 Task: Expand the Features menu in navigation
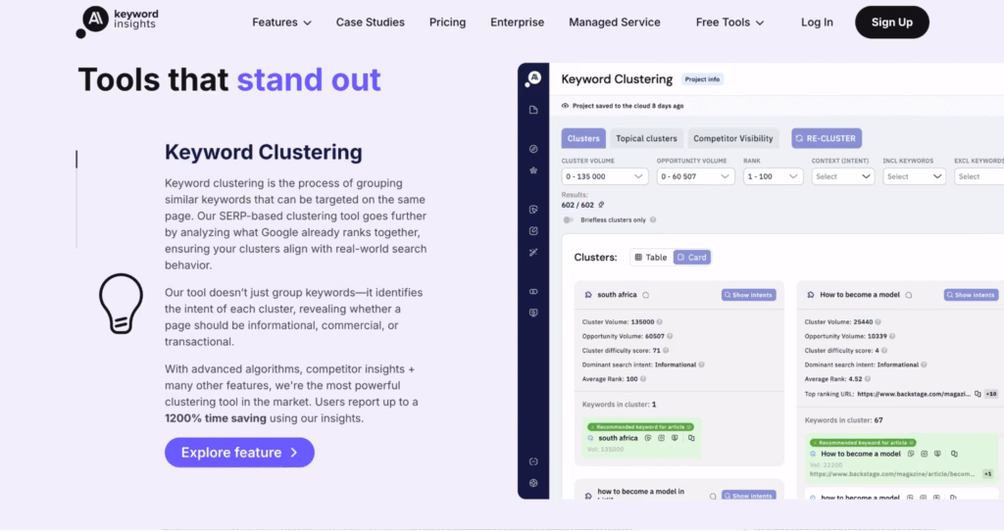281,23
